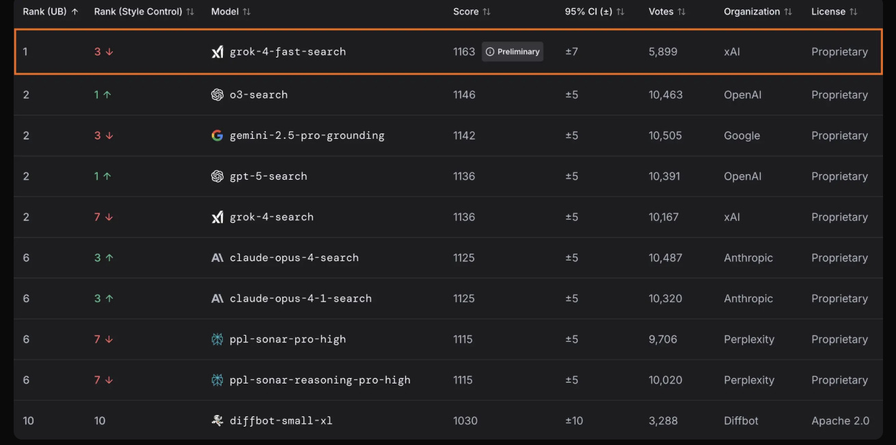Click the 10,487 votes cell

pyautogui.click(x=666, y=258)
